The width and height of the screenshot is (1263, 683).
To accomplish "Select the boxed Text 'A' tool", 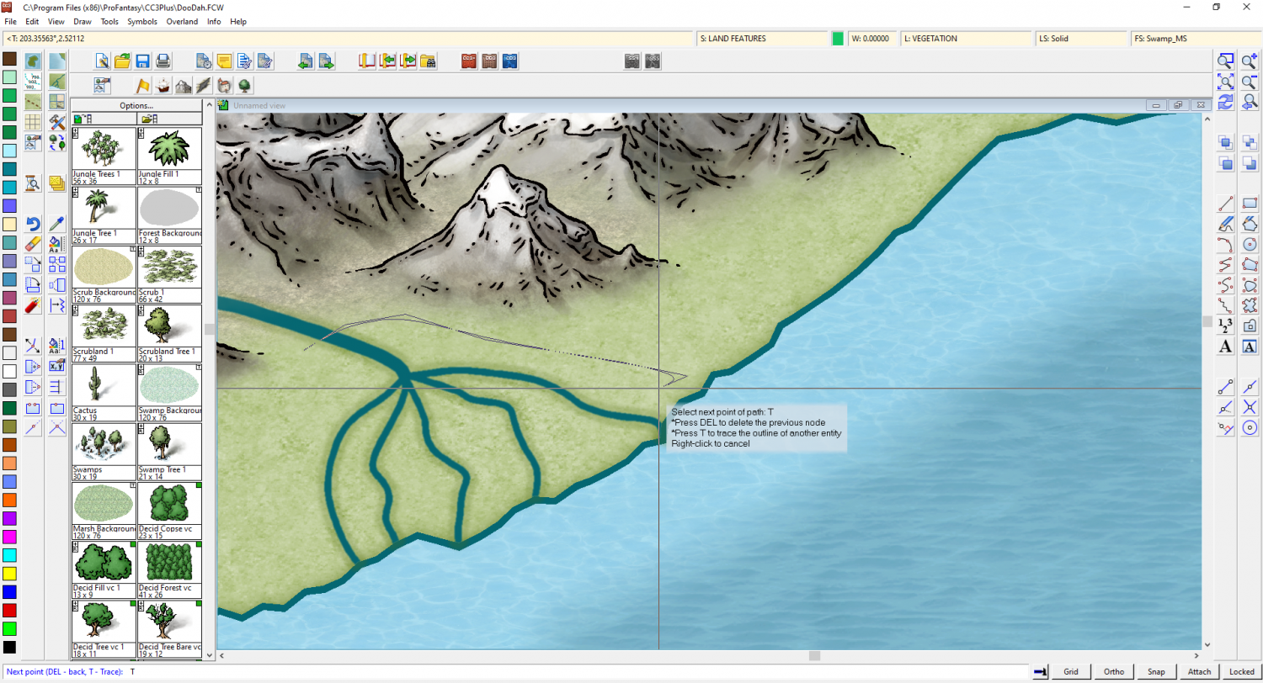I will (1250, 347).
